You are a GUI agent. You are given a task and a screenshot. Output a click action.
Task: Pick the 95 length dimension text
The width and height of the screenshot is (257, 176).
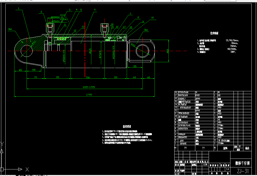(57, 77)
